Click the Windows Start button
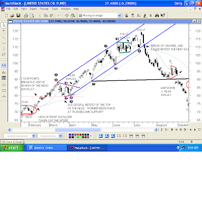This screenshot has height=202, width=202. point(12,148)
